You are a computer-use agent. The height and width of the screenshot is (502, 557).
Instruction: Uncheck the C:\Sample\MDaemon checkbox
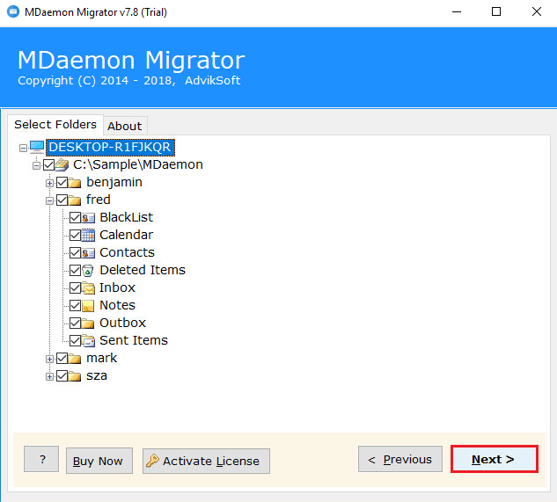tap(48, 164)
